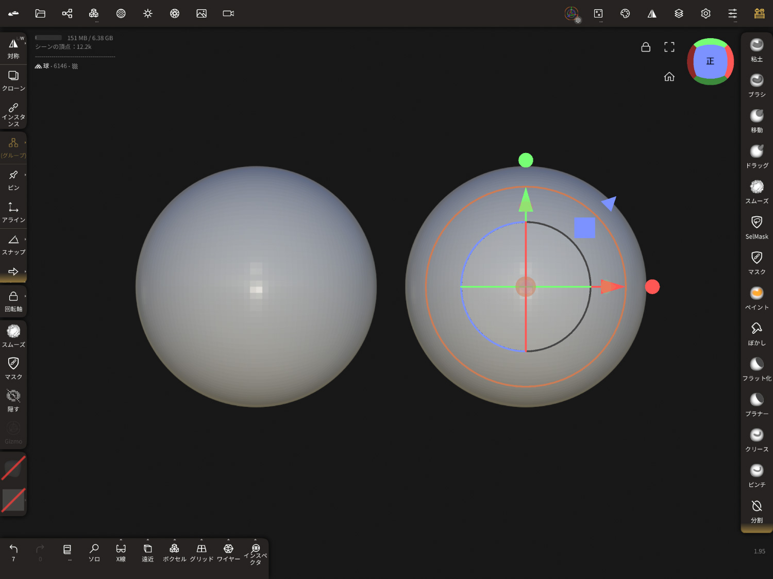Open the files folder menu
773x579 pixels.
[40, 13]
